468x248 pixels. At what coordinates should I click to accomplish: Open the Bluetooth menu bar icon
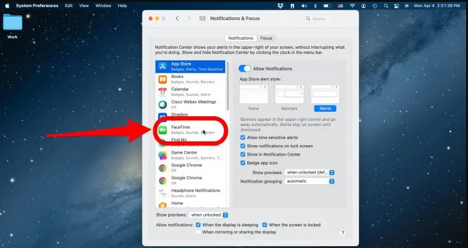pos(315,6)
